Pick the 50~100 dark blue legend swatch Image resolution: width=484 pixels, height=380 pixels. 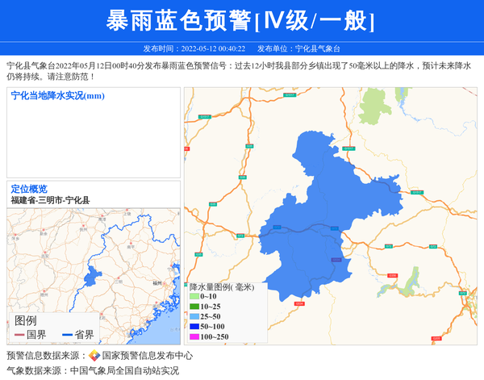coord(194,327)
